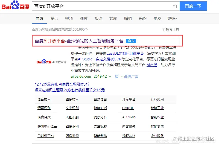Viewport: 219px width, 146px height.
Task: Open the 智能零售 link
Action: coord(157,126)
